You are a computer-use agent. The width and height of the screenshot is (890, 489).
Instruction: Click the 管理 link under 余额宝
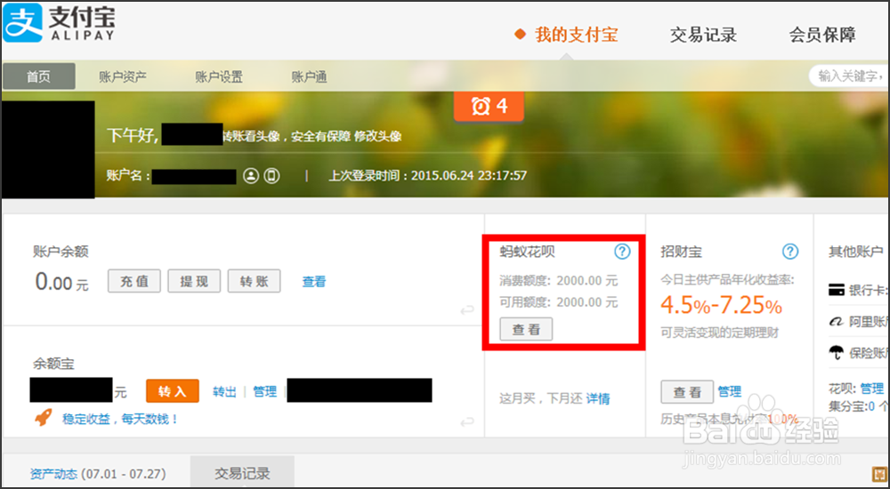[x=264, y=391]
